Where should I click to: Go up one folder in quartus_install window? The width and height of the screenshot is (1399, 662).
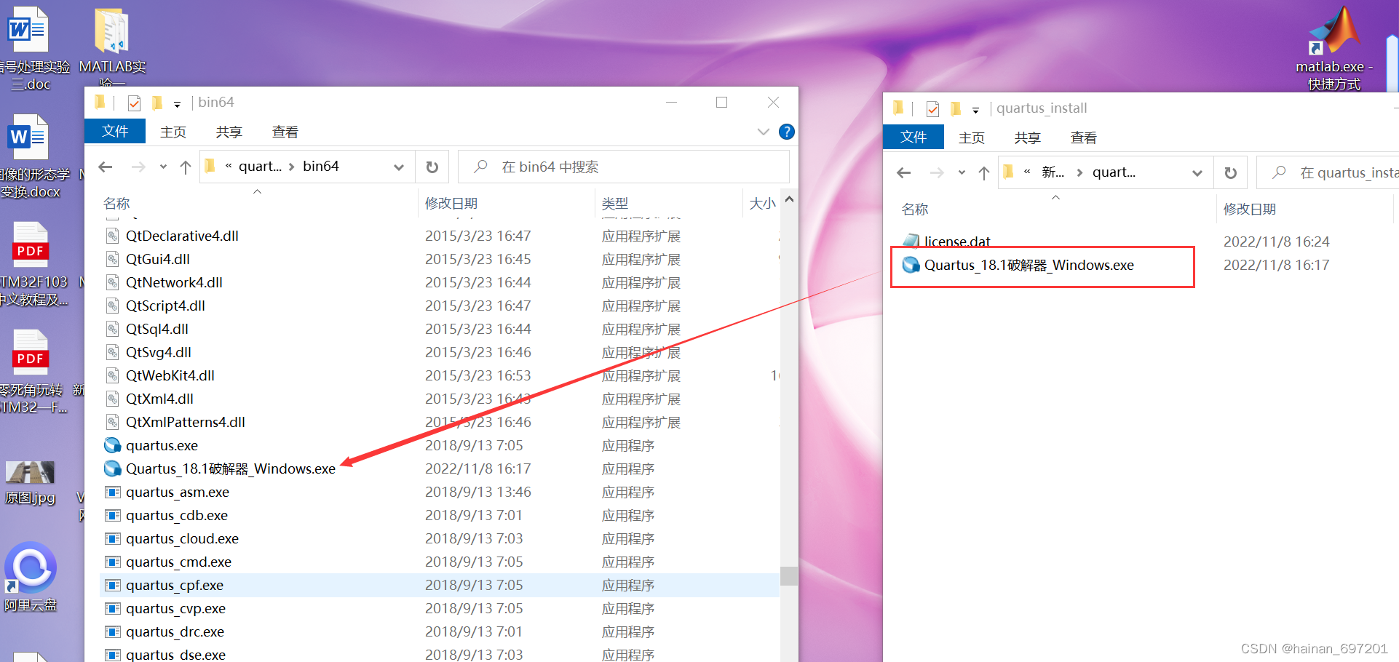984,173
